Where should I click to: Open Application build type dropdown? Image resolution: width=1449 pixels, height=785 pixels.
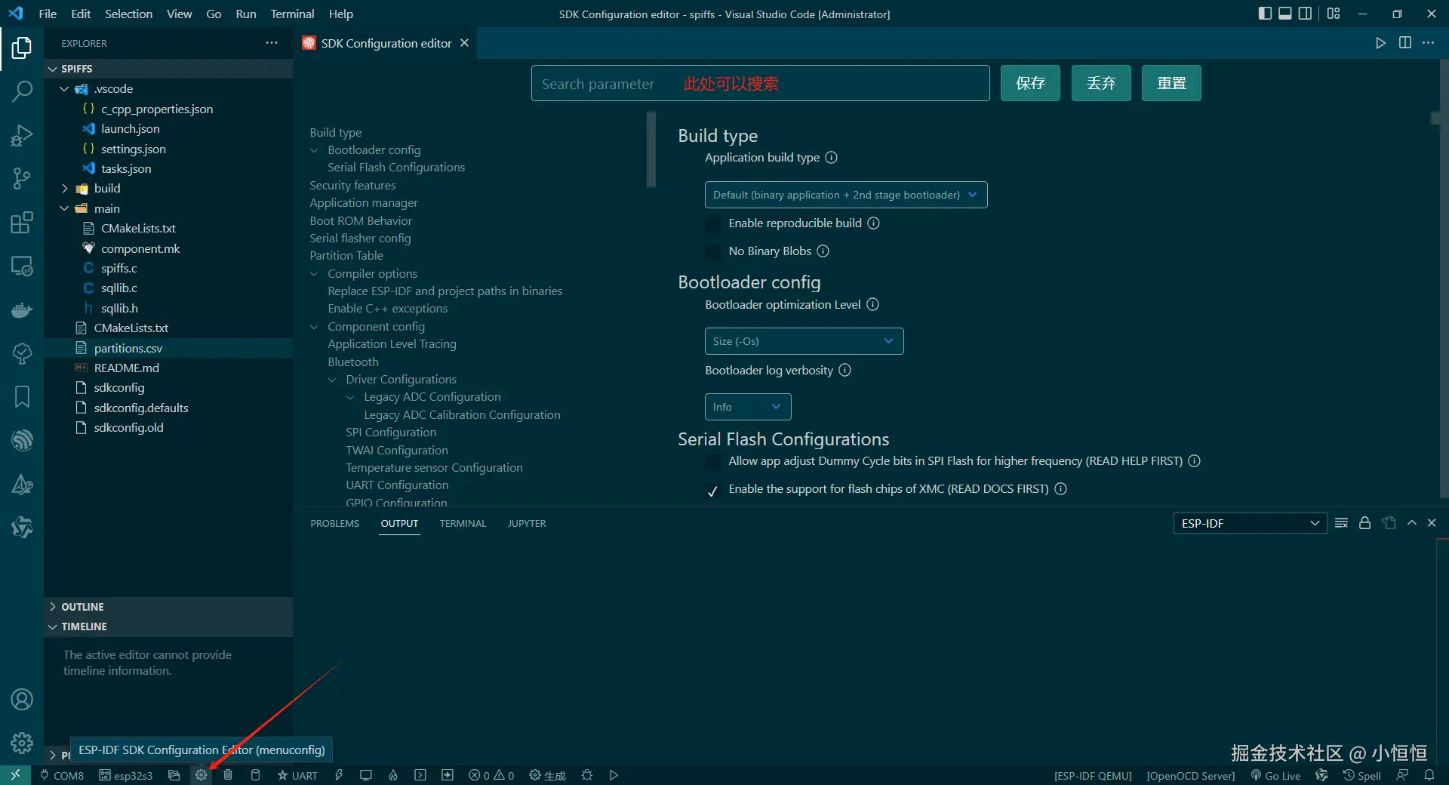845,195
